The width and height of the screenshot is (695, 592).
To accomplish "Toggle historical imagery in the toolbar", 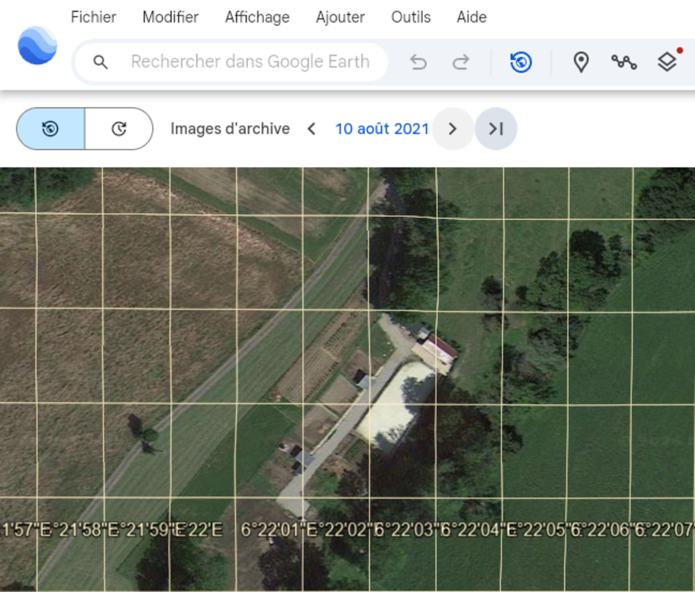I will (x=521, y=62).
